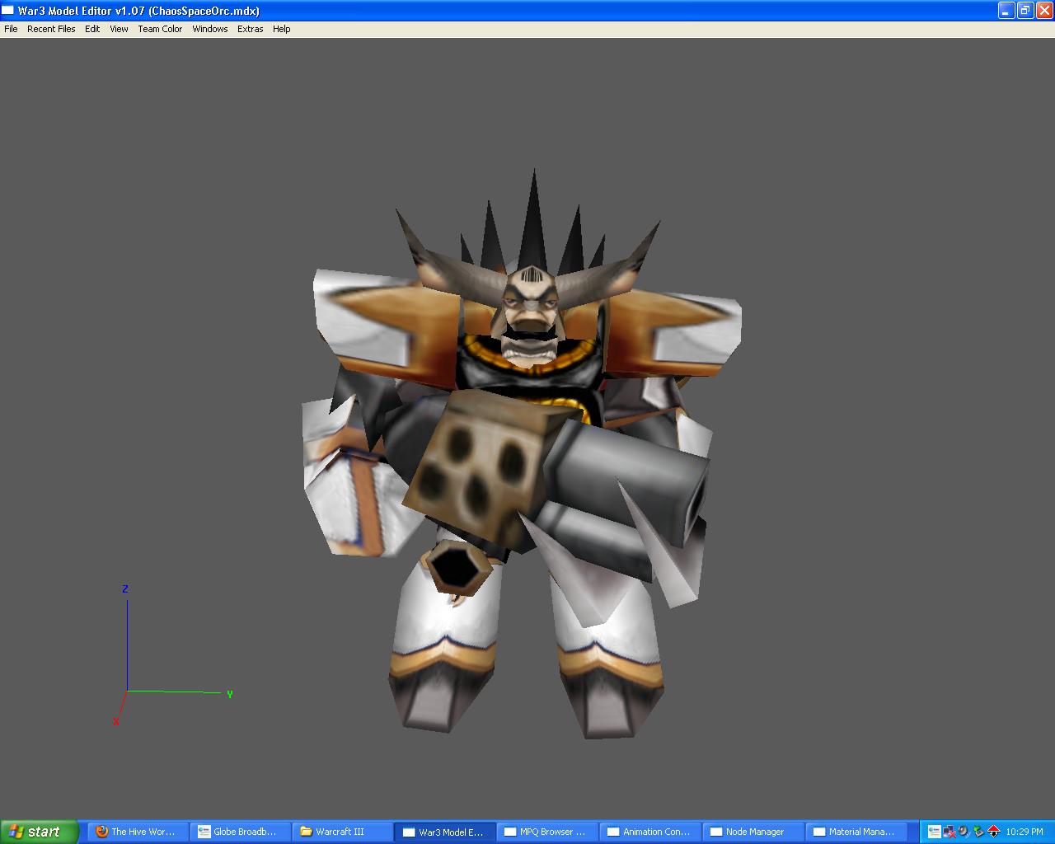
Task: Click the Windows Start button
Action: [40, 832]
